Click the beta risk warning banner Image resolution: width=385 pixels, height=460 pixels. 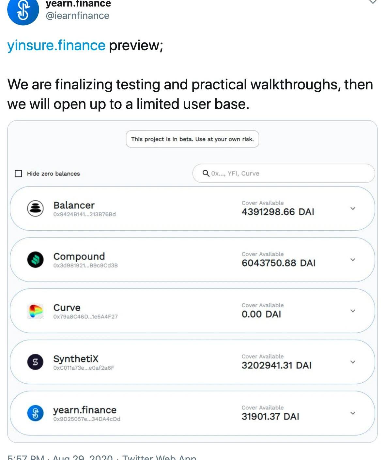(x=192, y=139)
